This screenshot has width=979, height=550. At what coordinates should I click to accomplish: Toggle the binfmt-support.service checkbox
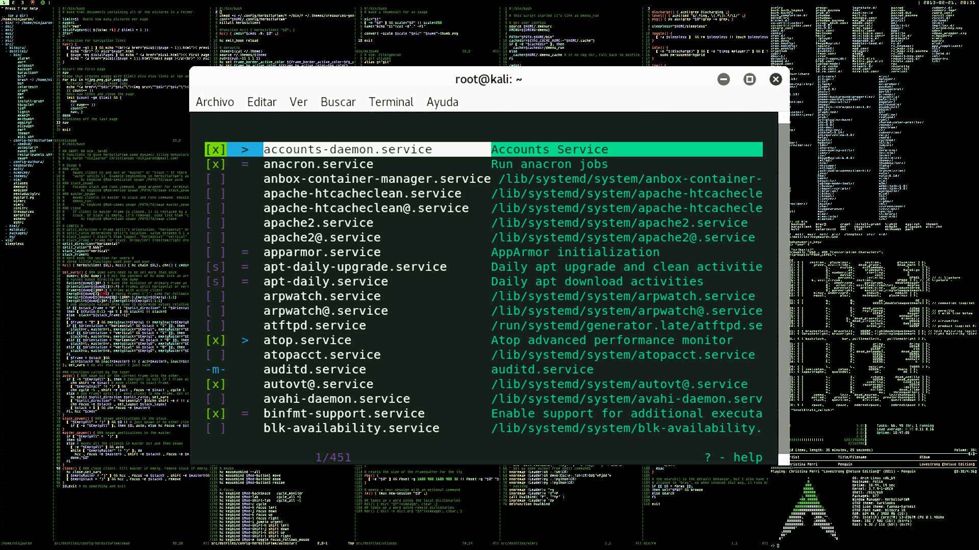click(215, 413)
